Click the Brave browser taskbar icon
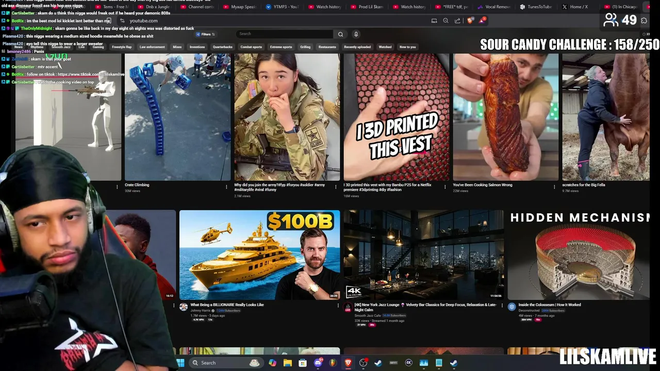Image resolution: width=660 pixels, height=371 pixels. (348, 363)
